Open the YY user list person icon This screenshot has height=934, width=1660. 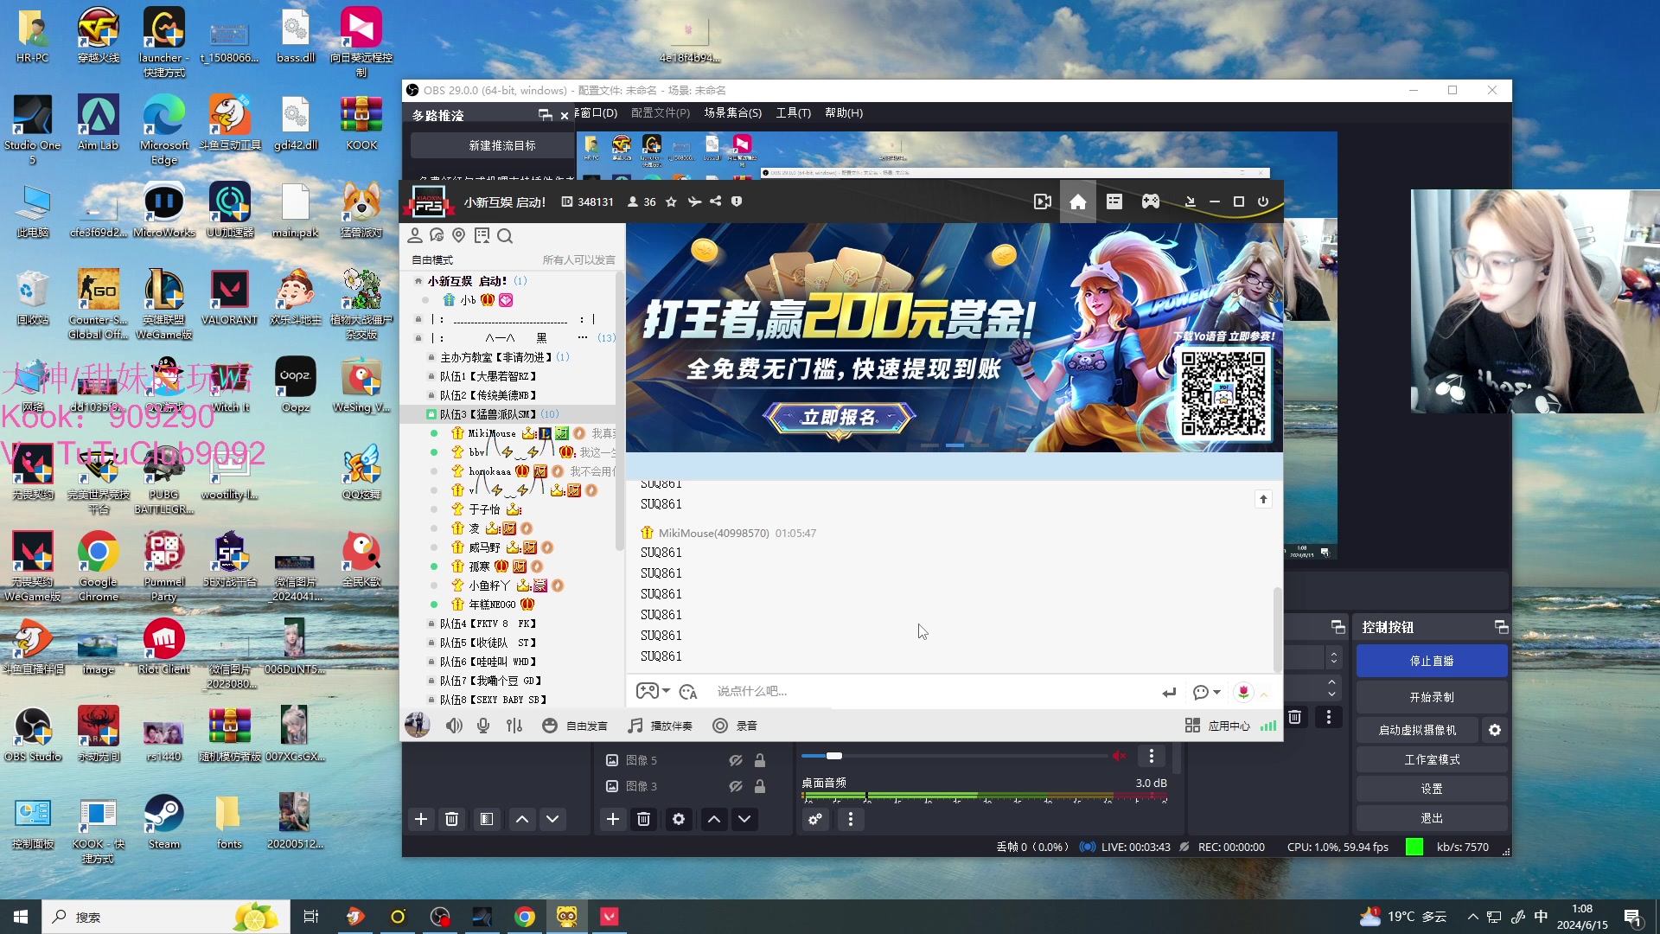click(x=415, y=235)
